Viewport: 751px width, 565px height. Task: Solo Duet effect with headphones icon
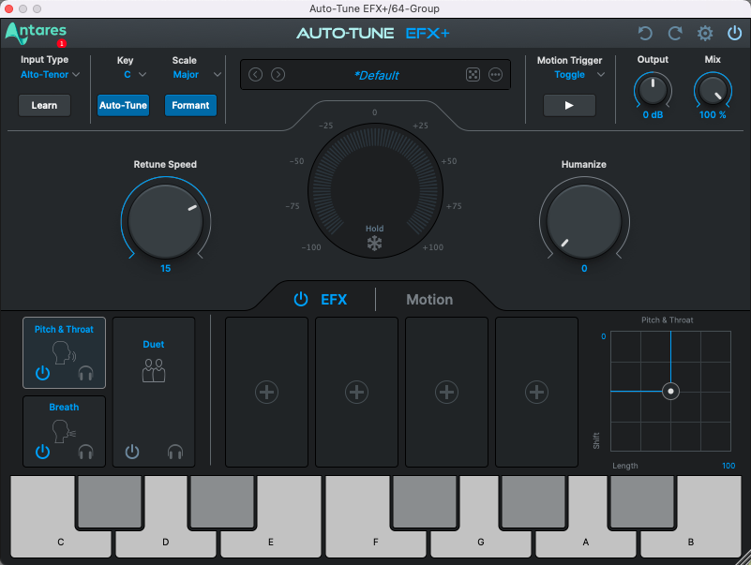pos(175,452)
